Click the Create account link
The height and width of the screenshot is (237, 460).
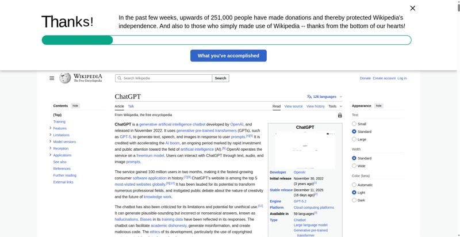click(384, 78)
